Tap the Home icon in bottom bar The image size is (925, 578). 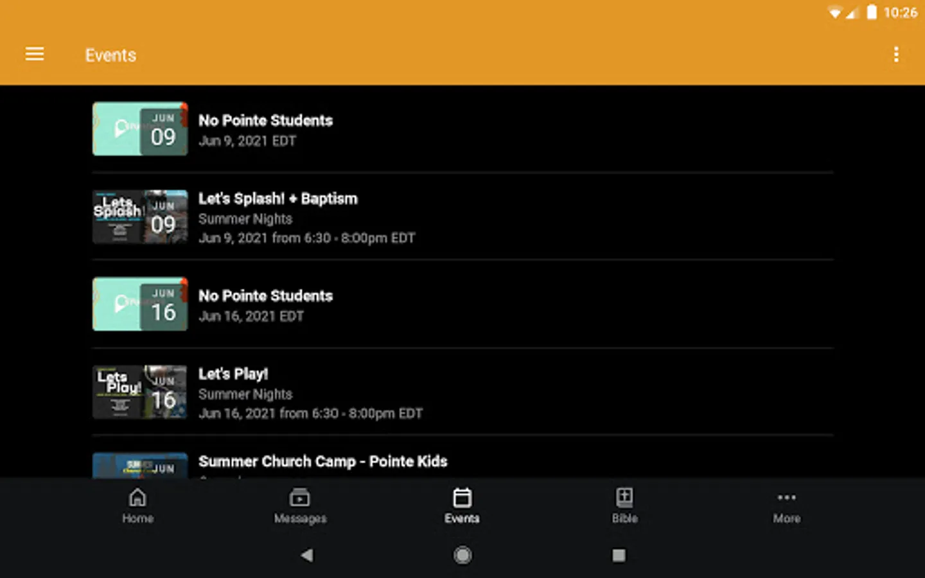tap(137, 498)
